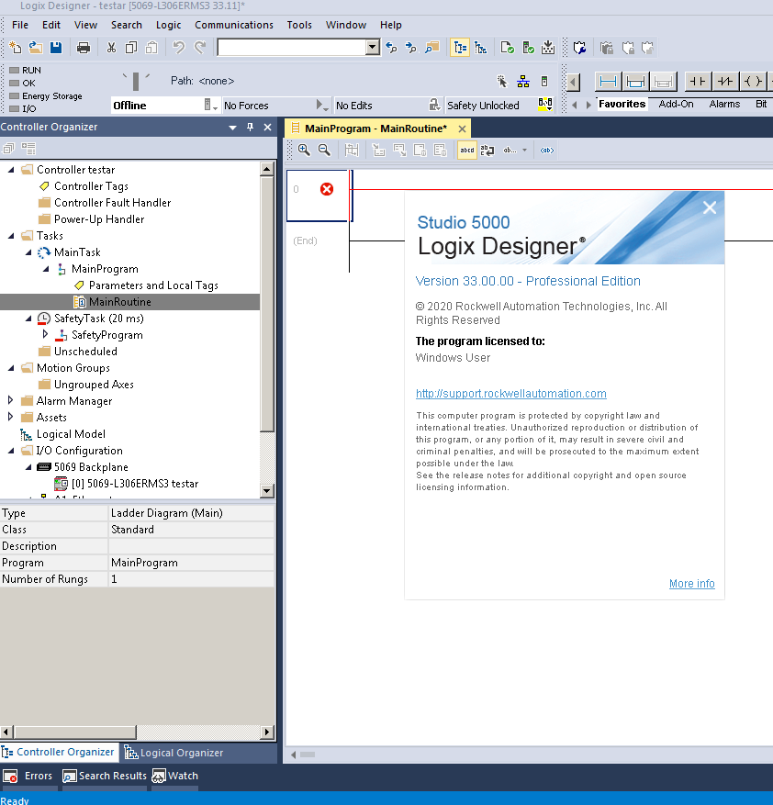
Task: Expand the Alarm Manager folder
Action: tap(11, 400)
